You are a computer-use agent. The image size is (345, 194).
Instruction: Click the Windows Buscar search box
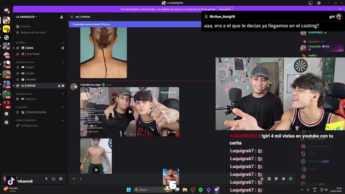point(152,190)
